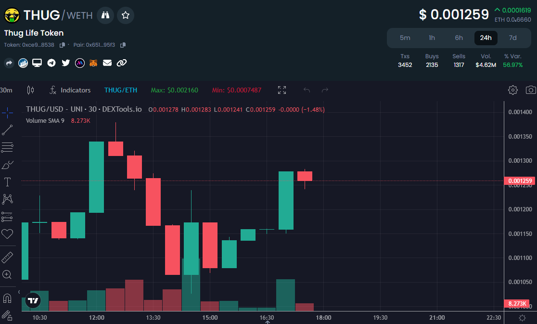This screenshot has height=324, width=537.
Task: Select the ruler measure tool
Action: (7, 258)
